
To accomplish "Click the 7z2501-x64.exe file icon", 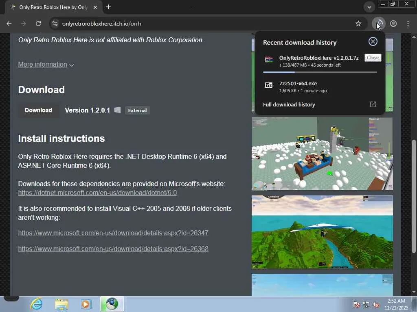I will (x=269, y=85).
